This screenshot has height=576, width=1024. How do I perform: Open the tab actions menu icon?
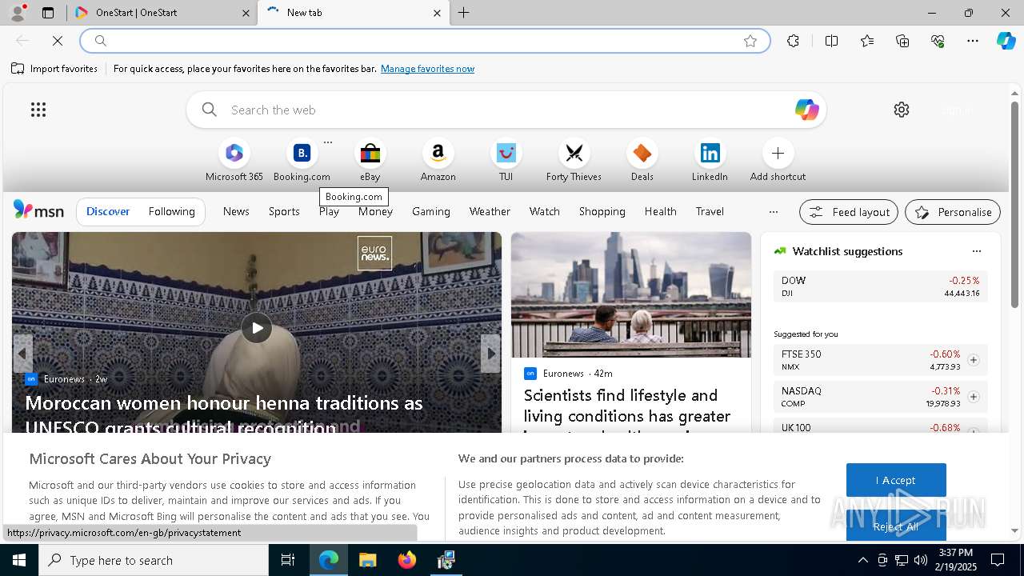(48, 13)
